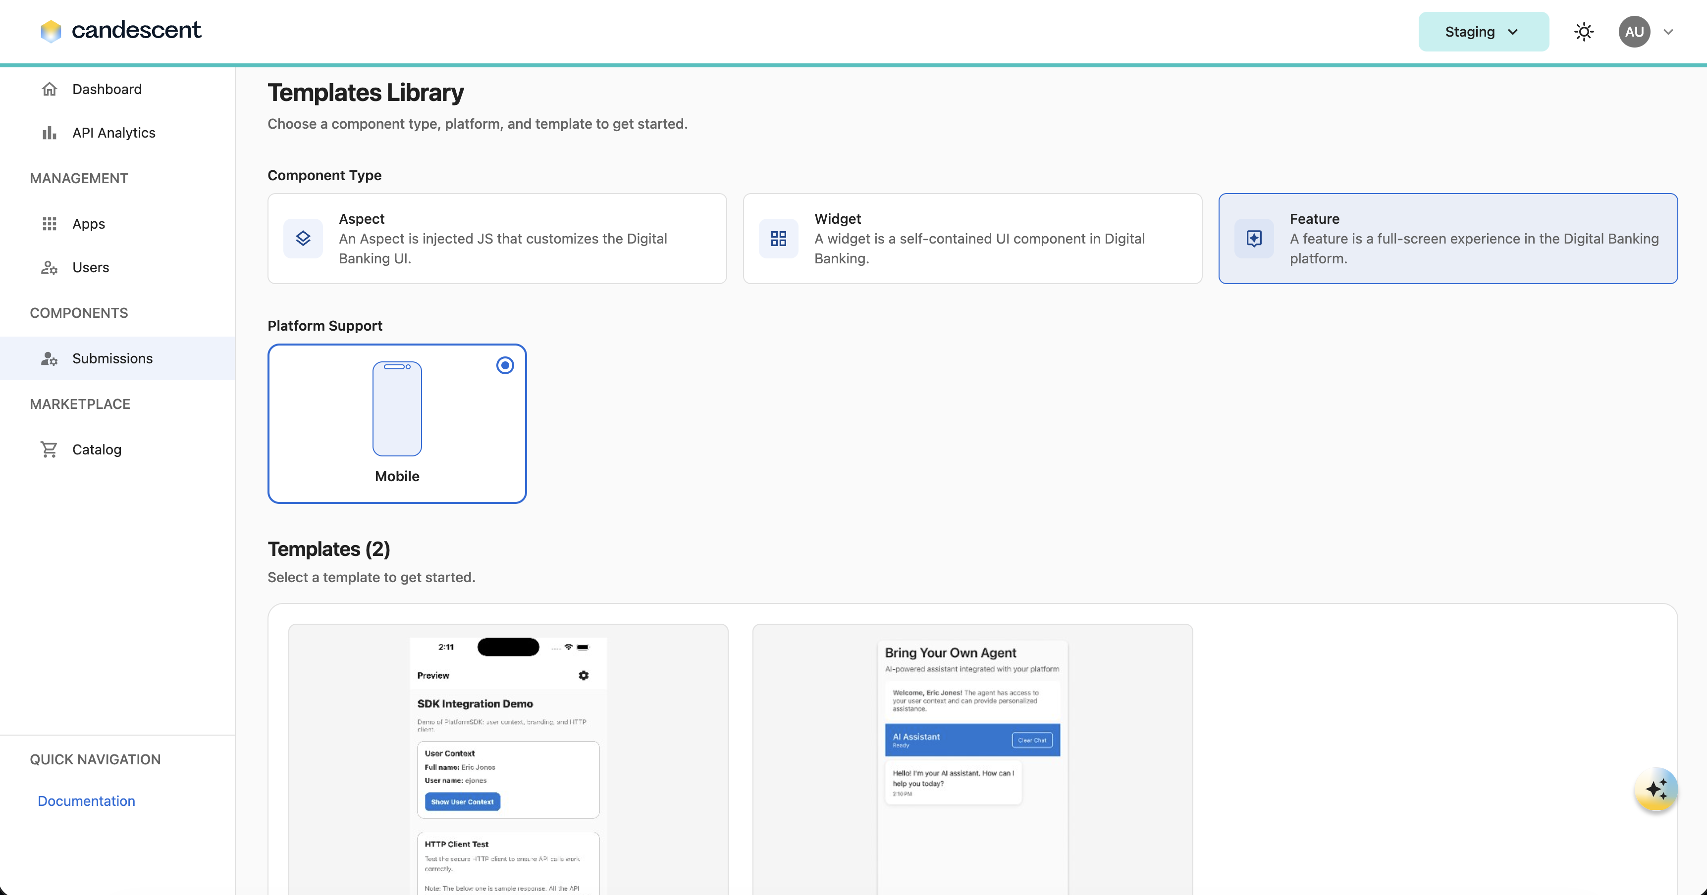Screen dimensions: 1707x895
Task: Click the MARKETPLACE section label
Action: click(80, 404)
